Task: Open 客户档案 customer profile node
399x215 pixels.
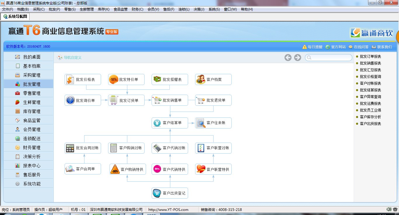Action: [213, 79]
